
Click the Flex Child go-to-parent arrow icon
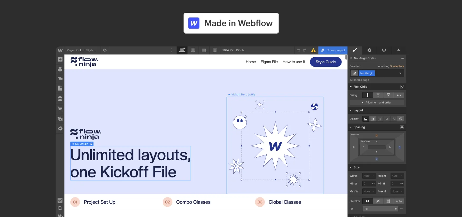(402, 87)
